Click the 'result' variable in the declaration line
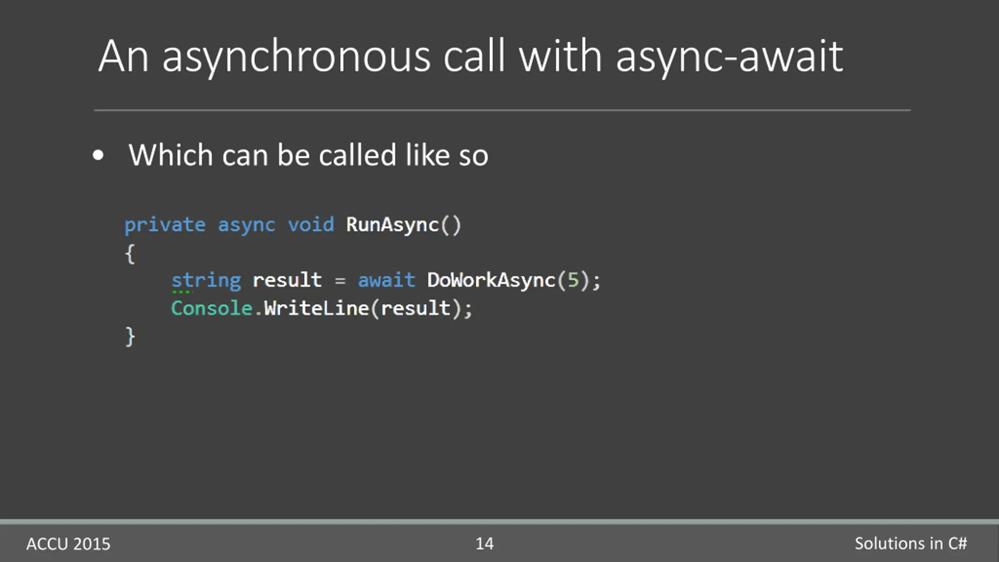This screenshot has height=562, width=999. pos(287,280)
